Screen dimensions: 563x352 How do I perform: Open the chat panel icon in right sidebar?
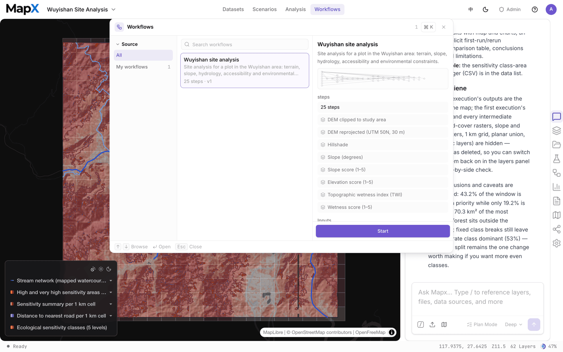[556, 117]
